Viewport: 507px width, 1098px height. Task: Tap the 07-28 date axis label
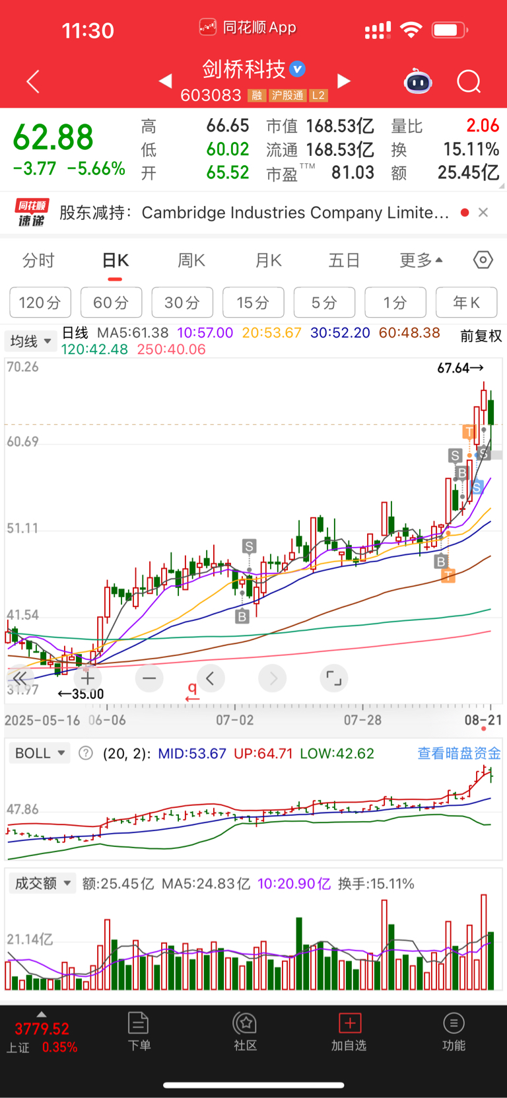tap(362, 720)
